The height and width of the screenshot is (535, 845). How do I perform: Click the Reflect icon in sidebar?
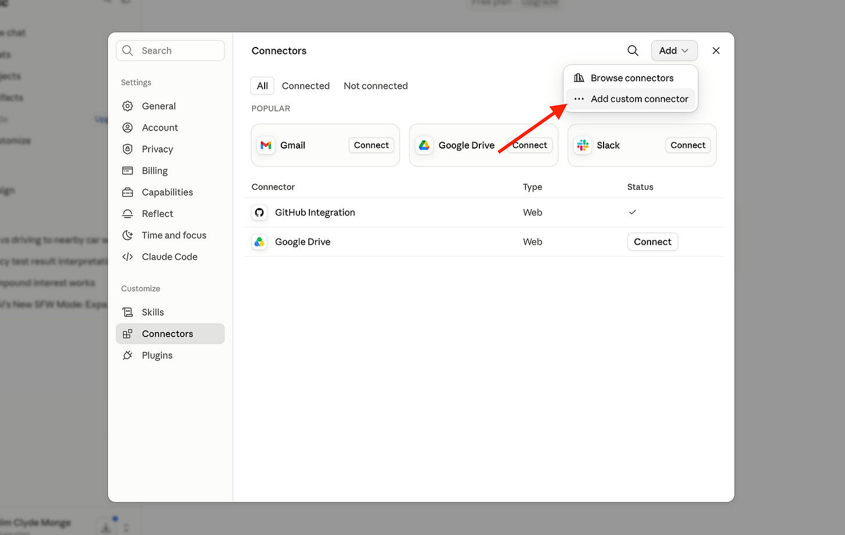pyautogui.click(x=128, y=214)
